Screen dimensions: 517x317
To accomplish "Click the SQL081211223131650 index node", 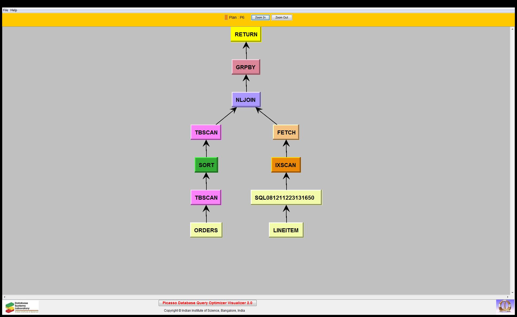I will [286, 198].
